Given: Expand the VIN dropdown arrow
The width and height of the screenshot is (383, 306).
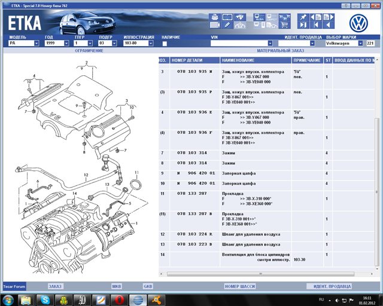Looking at the screenshot, I should click(270, 43).
